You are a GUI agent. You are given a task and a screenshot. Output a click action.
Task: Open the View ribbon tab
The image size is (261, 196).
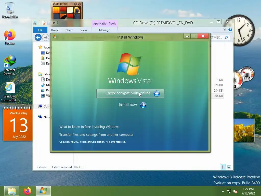84,30
